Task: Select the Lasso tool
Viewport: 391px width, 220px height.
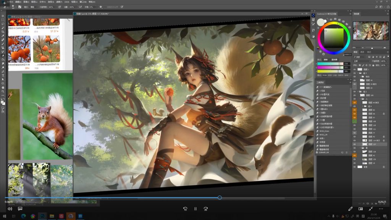Action: [3, 24]
